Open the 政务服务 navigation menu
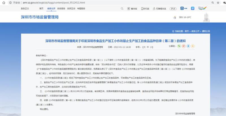This screenshot has width=226, height=116. tap(61, 9)
